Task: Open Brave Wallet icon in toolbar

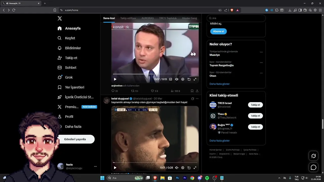Action: (305, 10)
